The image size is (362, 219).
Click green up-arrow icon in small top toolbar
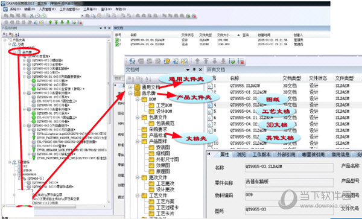click(x=50, y=22)
